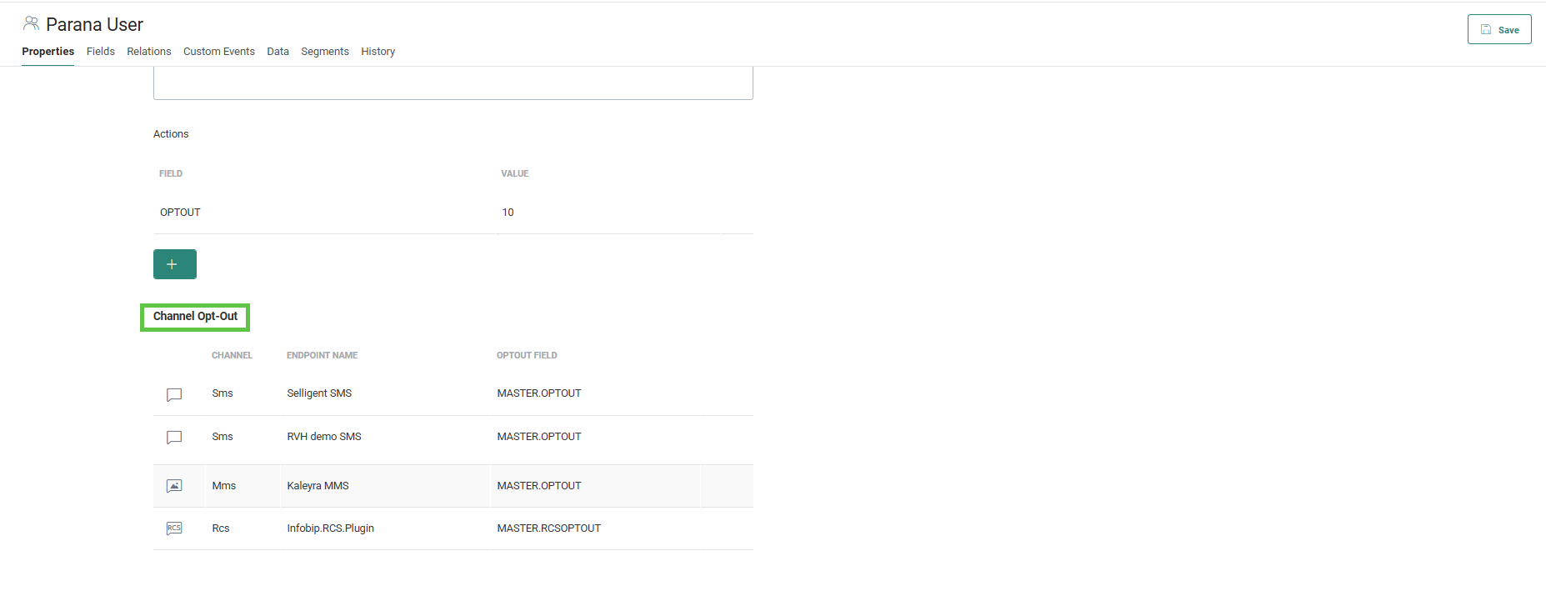The width and height of the screenshot is (1546, 601).
Task: Click the Channel Opt-Out section heading
Action: coord(195,317)
